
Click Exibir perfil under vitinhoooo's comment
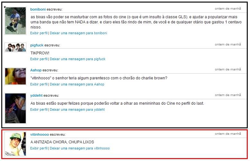coord(39,148)
